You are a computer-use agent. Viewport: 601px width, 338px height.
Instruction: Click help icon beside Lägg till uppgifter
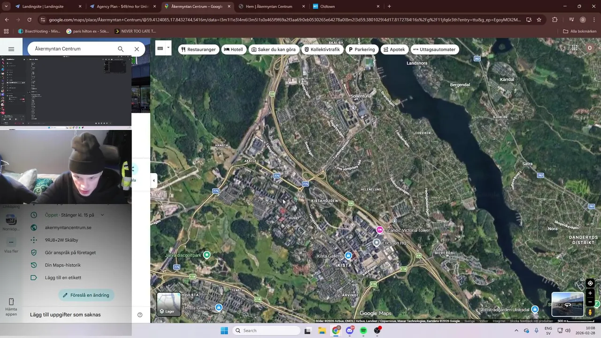pos(140,315)
